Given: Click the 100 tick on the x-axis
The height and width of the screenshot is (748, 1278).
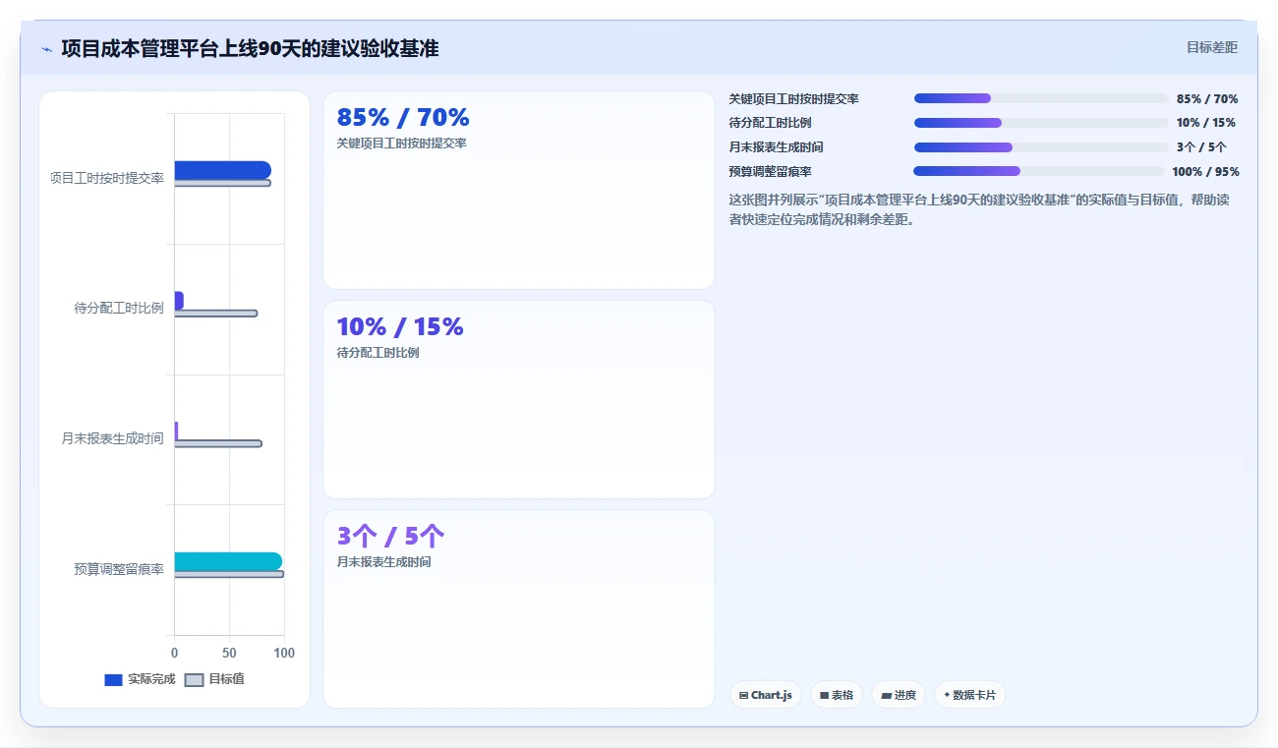Looking at the screenshot, I should coord(284,653).
